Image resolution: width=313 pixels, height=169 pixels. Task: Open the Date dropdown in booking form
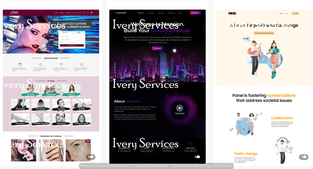[65, 42]
